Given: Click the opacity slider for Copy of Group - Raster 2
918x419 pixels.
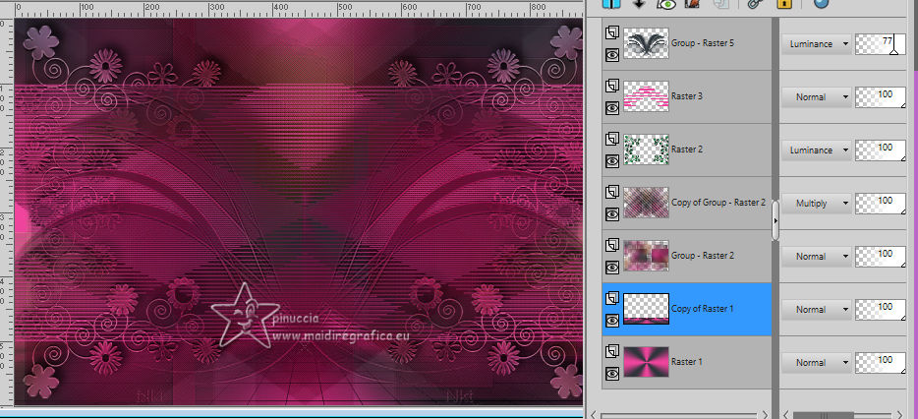Looking at the screenshot, I should click(881, 204).
